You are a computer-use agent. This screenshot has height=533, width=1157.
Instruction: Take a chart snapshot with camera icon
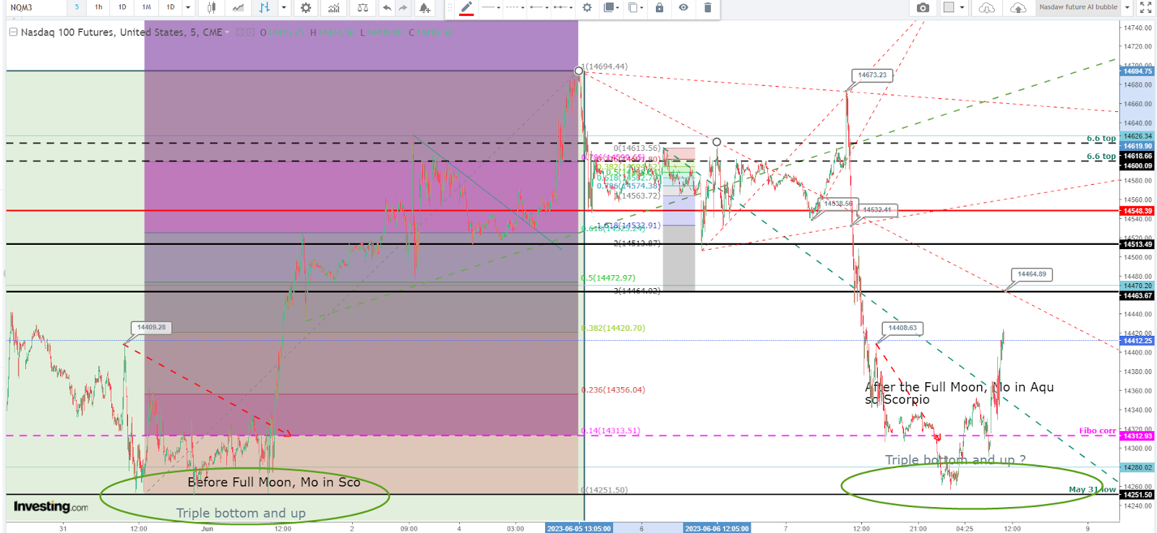click(923, 7)
